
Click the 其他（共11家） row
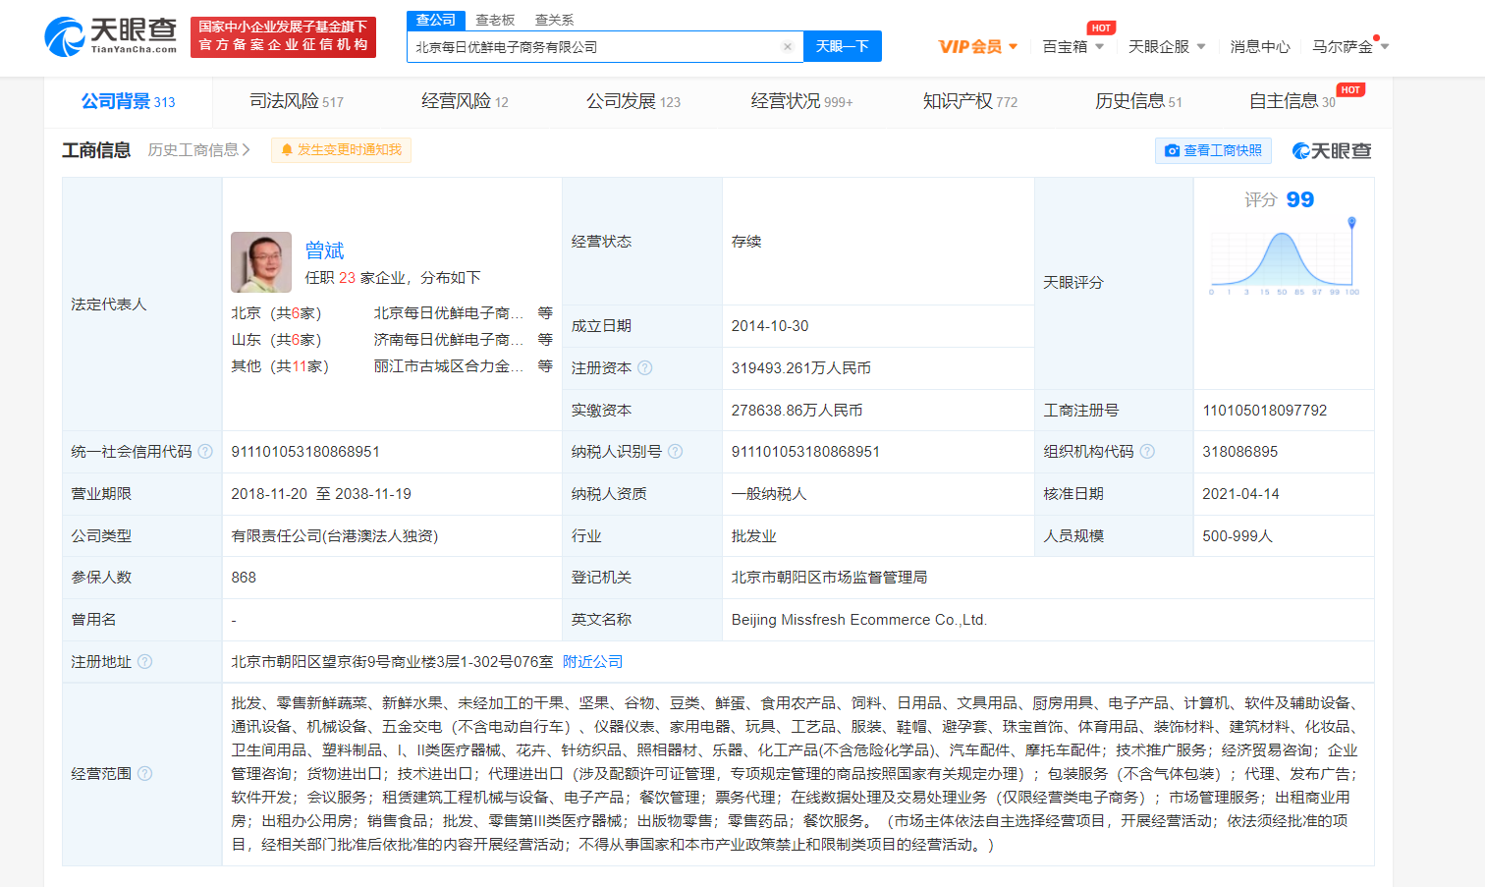pyautogui.click(x=392, y=366)
